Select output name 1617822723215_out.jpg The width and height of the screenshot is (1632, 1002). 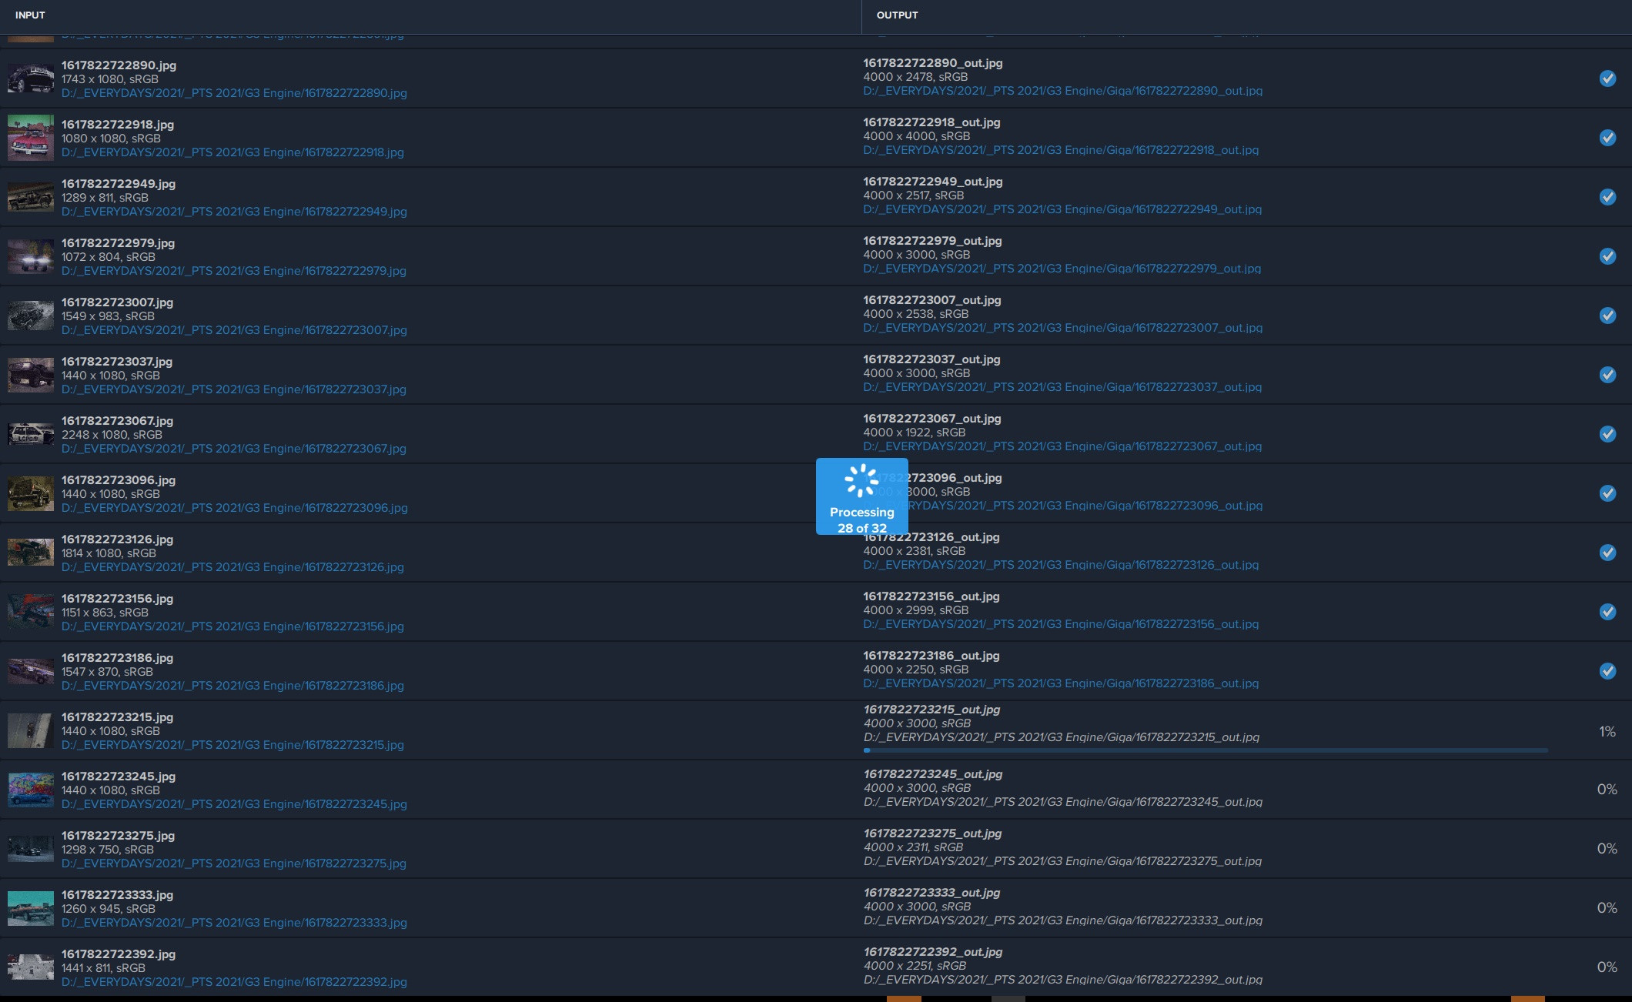point(932,710)
